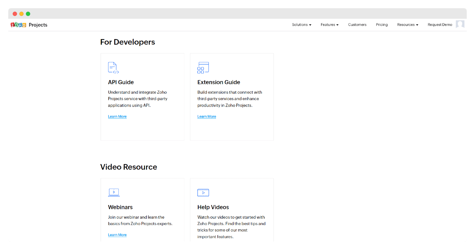Close the window with the red button
Screen dimensions: 475x250
click(15, 14)
